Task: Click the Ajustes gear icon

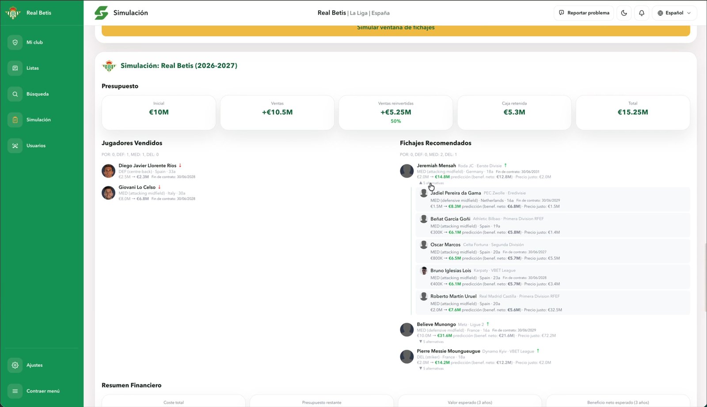Action: tap(15, 365)
